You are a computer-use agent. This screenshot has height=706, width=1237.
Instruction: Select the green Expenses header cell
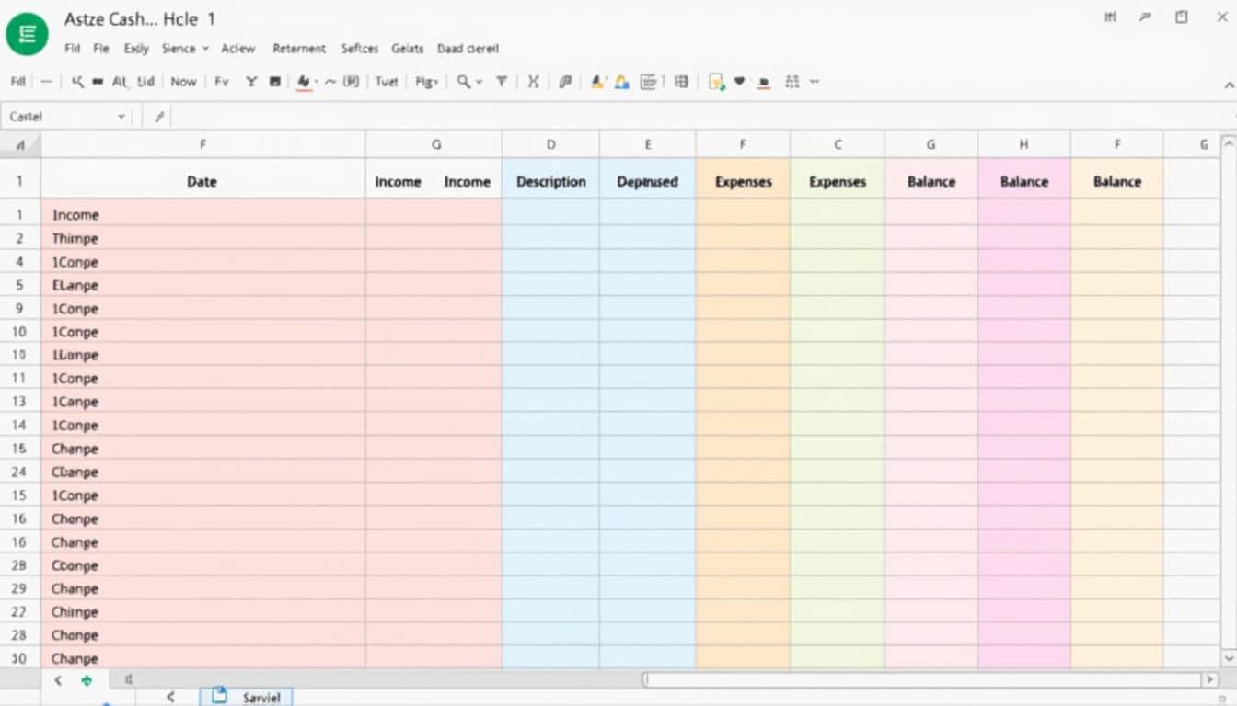(838, 181)
